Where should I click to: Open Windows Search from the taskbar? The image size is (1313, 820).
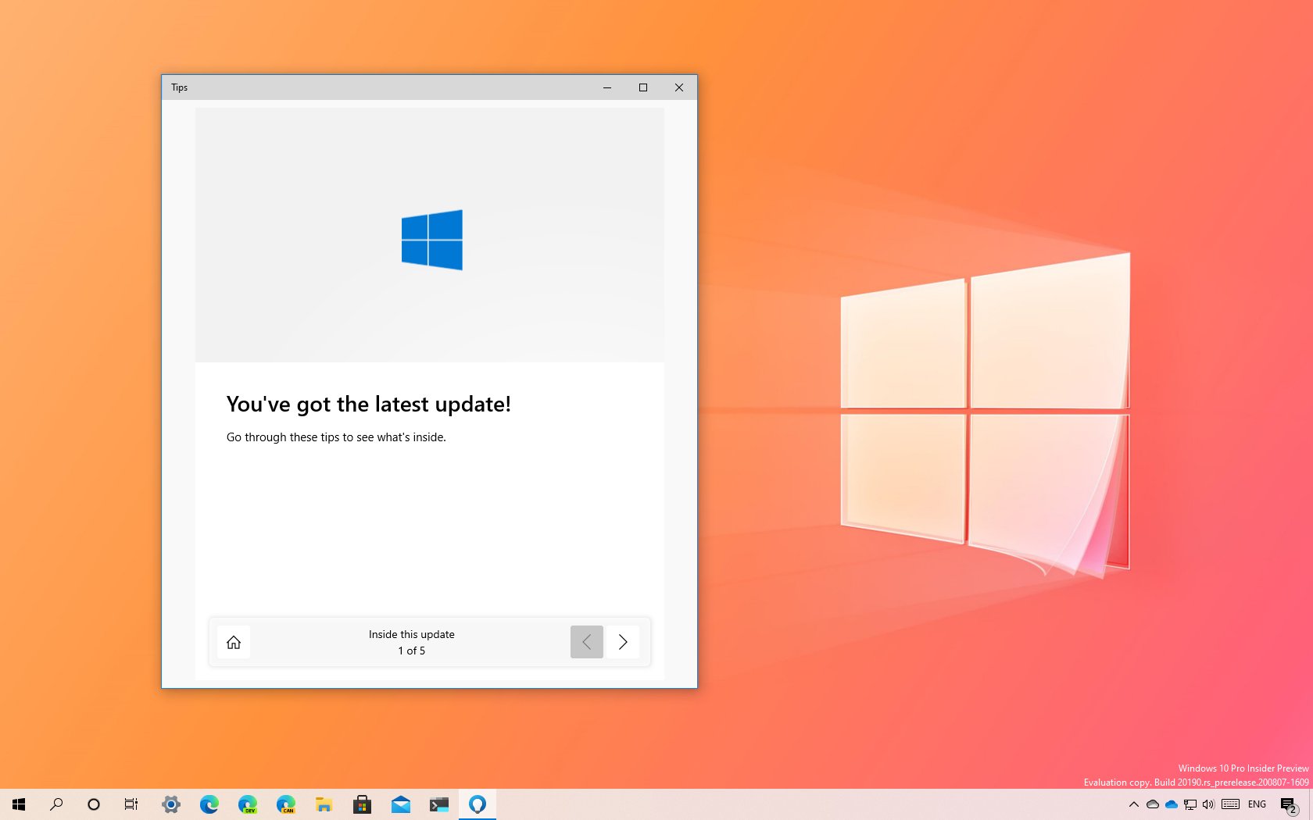(55, 804)
